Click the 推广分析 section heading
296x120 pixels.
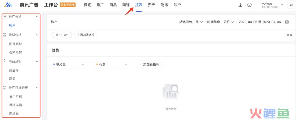point(15,17)
